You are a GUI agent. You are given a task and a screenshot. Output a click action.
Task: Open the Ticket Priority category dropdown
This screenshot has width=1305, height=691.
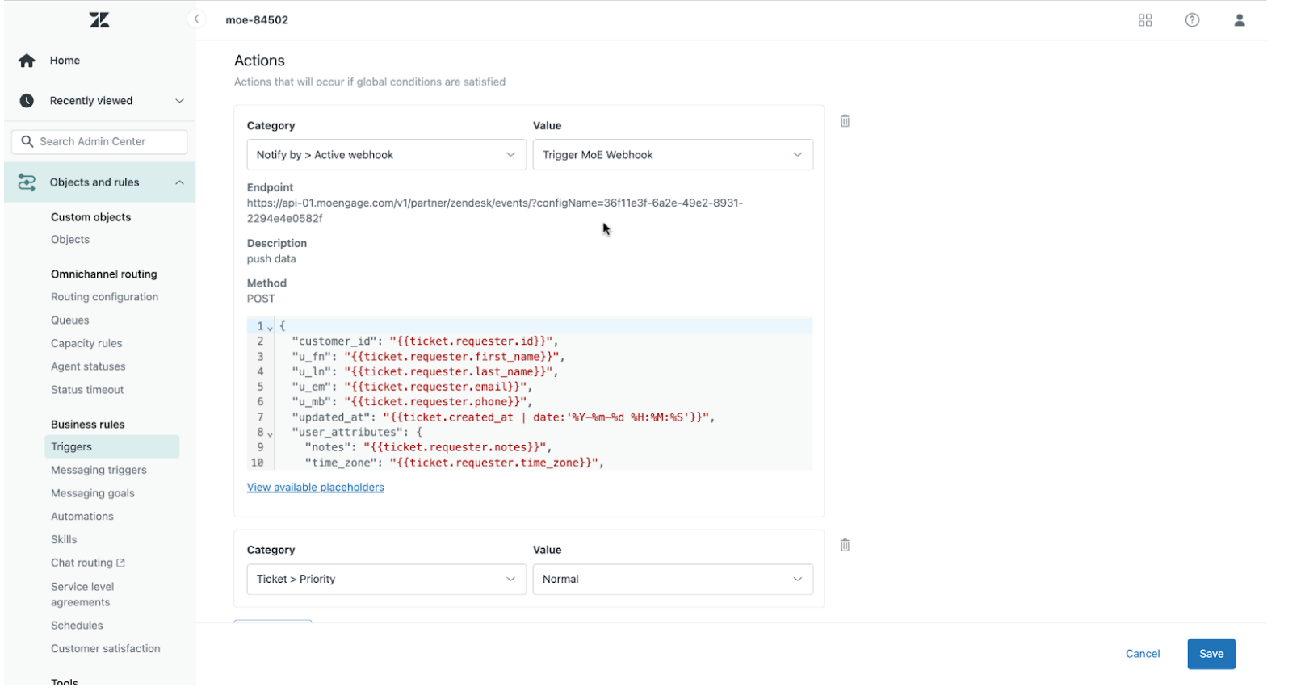(x=386, y=580)
